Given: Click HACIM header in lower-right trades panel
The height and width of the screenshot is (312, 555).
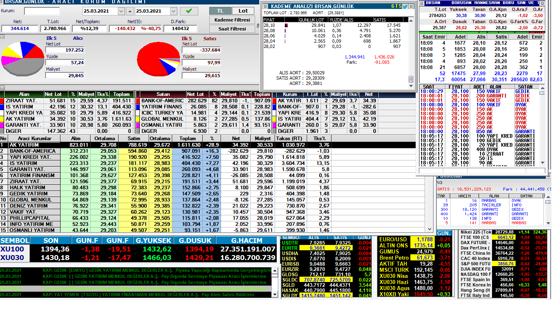Looking at the screenshot, I should [465, 196].
